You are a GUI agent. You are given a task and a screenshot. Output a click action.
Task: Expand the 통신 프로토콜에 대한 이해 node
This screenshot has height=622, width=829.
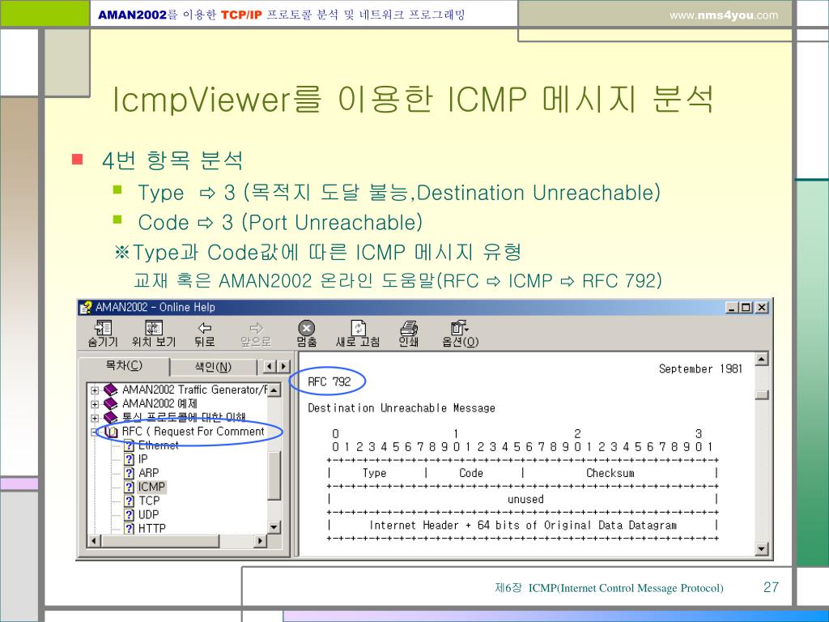point(95,418)
